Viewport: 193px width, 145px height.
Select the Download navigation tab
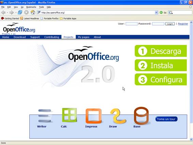pos(20,37)
